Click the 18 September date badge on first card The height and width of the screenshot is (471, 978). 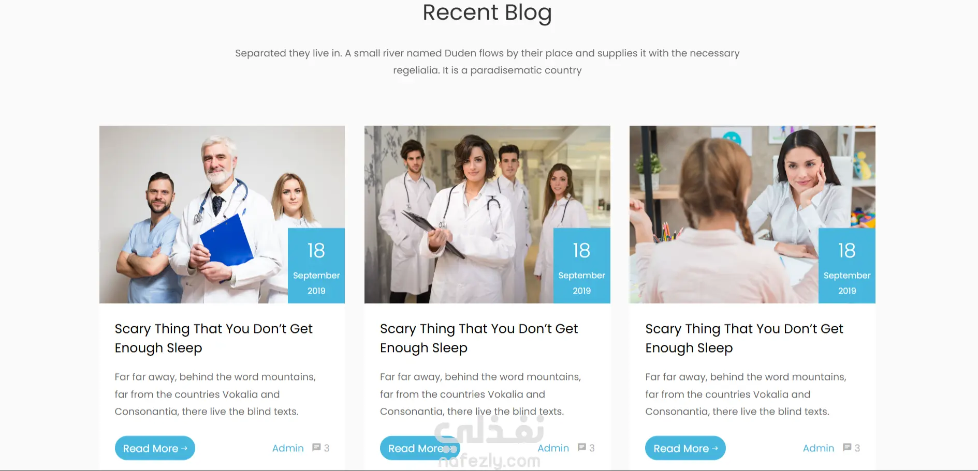316,266
